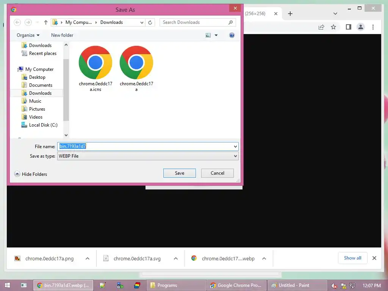Select My Computer in the tree
This screenshot has height=291, width=388.
(x=36, y=69)
